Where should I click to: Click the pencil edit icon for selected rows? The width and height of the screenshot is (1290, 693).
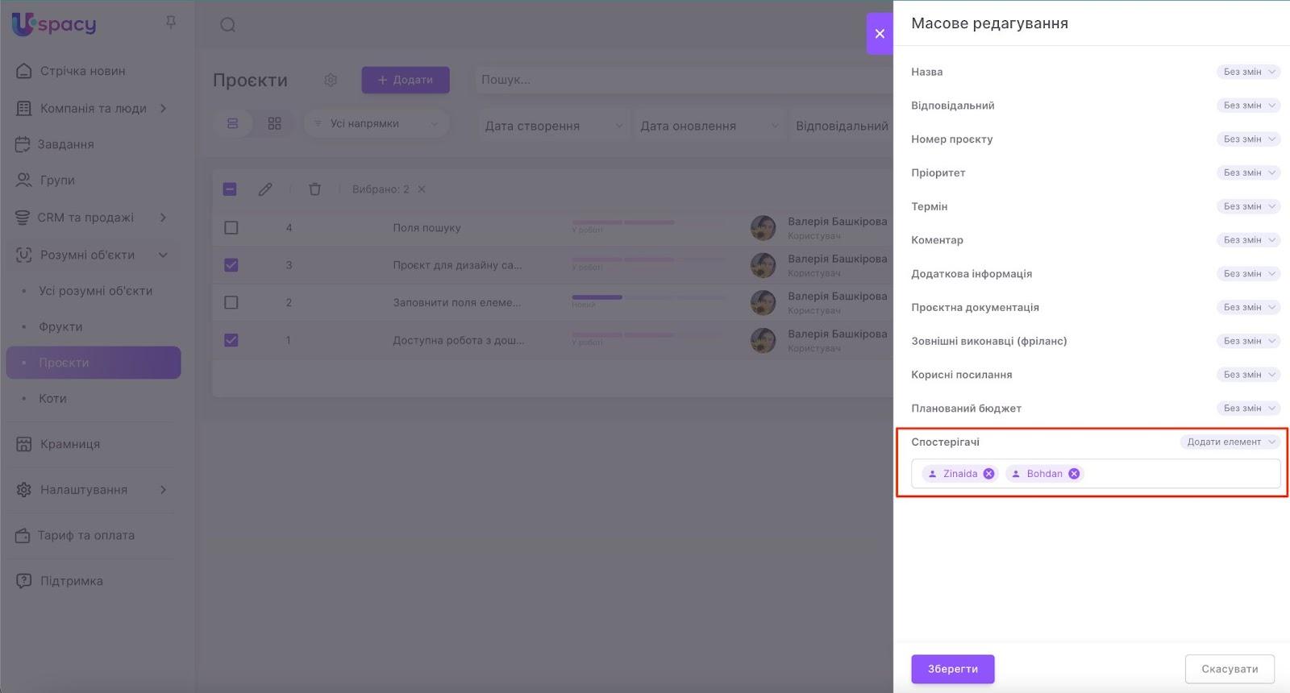coord(265,189)
